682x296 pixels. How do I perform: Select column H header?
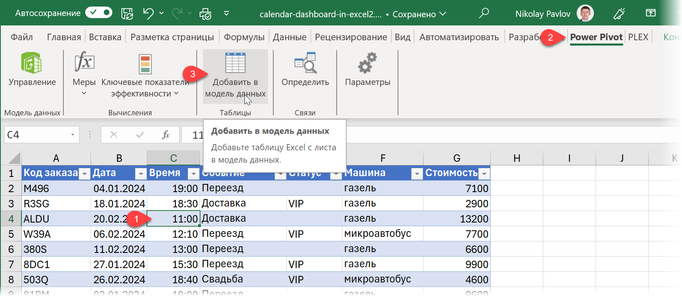click(517, 158)
